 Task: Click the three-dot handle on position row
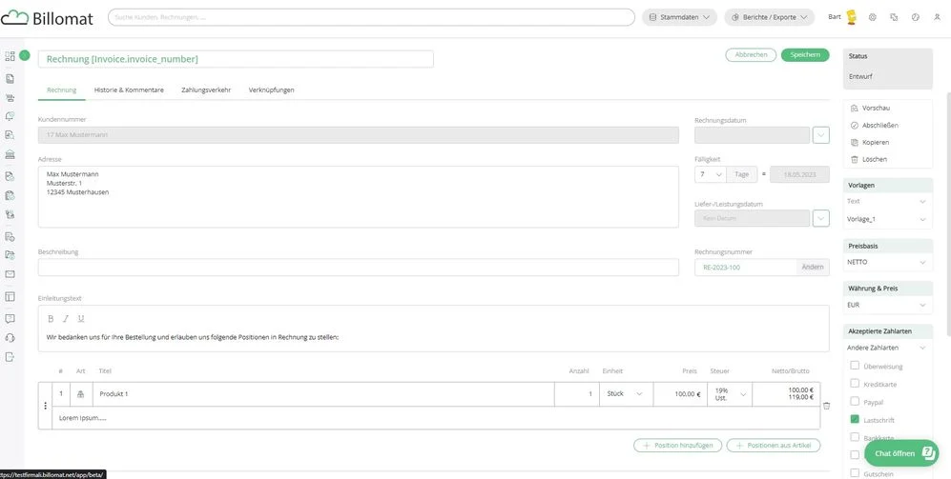46,406
